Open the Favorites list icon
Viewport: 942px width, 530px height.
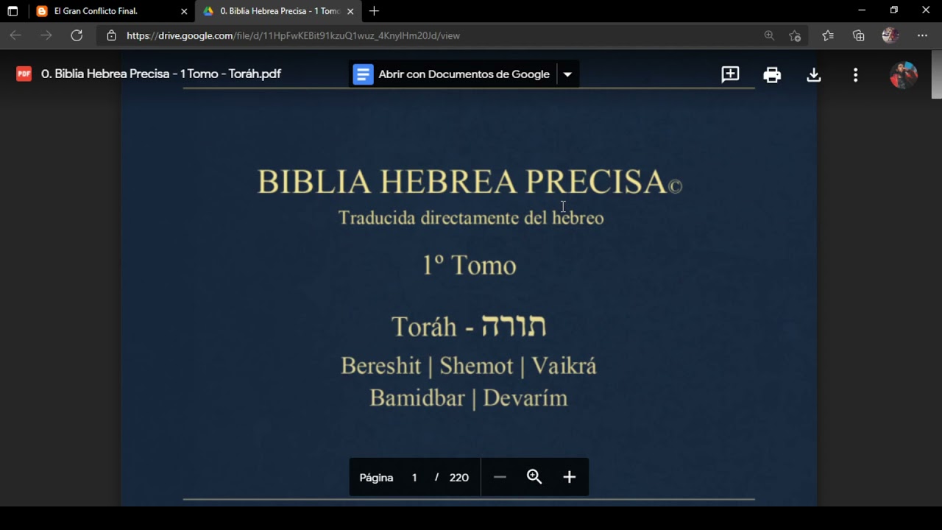828,35
